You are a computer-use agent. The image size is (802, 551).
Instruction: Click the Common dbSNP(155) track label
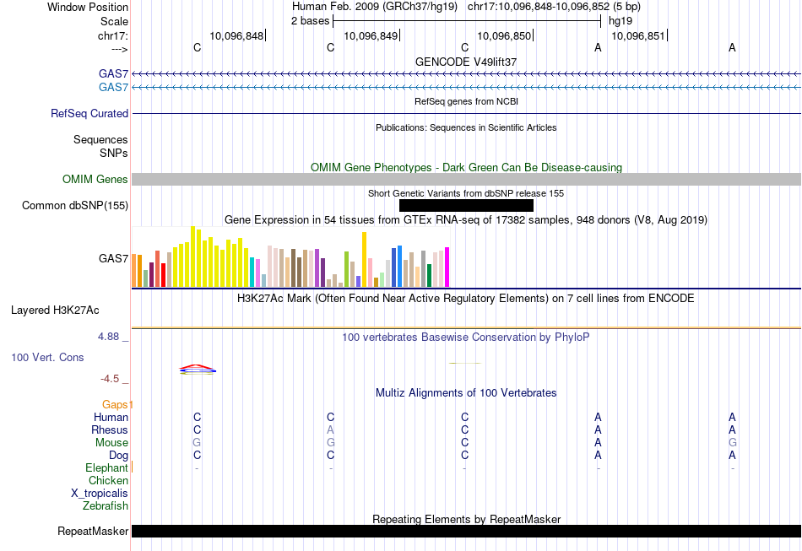coord(75,206)
